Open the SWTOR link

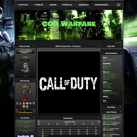point(107,98)
